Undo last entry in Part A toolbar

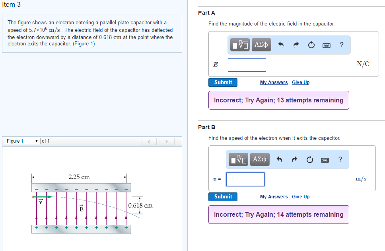(281, 45)
